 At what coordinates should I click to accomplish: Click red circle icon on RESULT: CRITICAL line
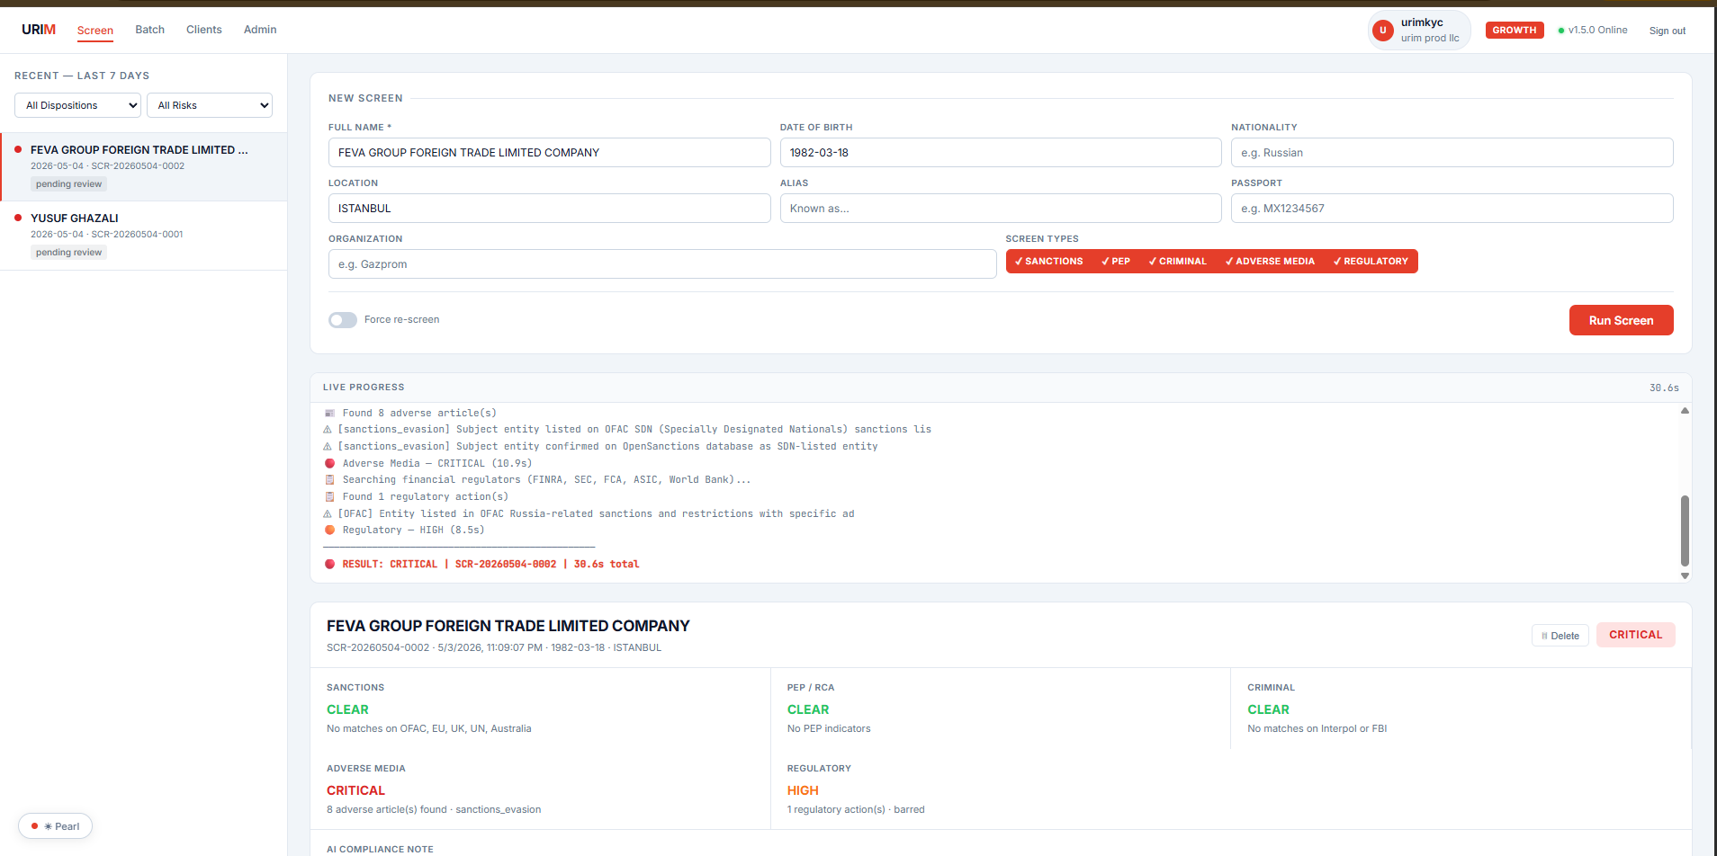330,564
